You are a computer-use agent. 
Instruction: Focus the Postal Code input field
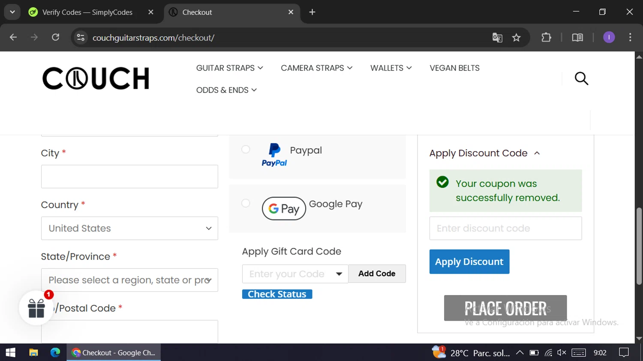pyautogui.click(x=129, y=331)
